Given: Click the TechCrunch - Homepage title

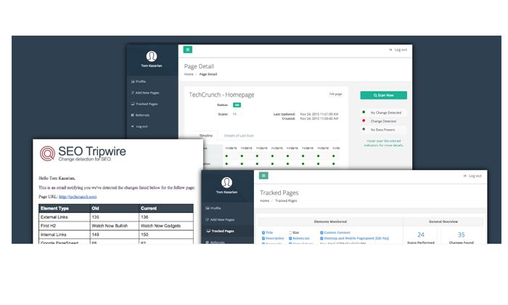Looking at the screenshot, I should tap(221, 94).
